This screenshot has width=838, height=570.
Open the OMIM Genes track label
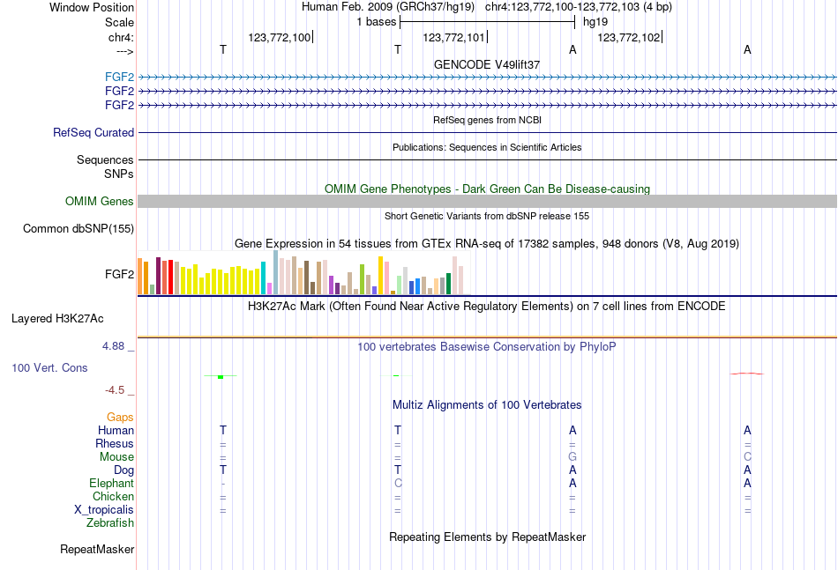click(x=99, y=201)
